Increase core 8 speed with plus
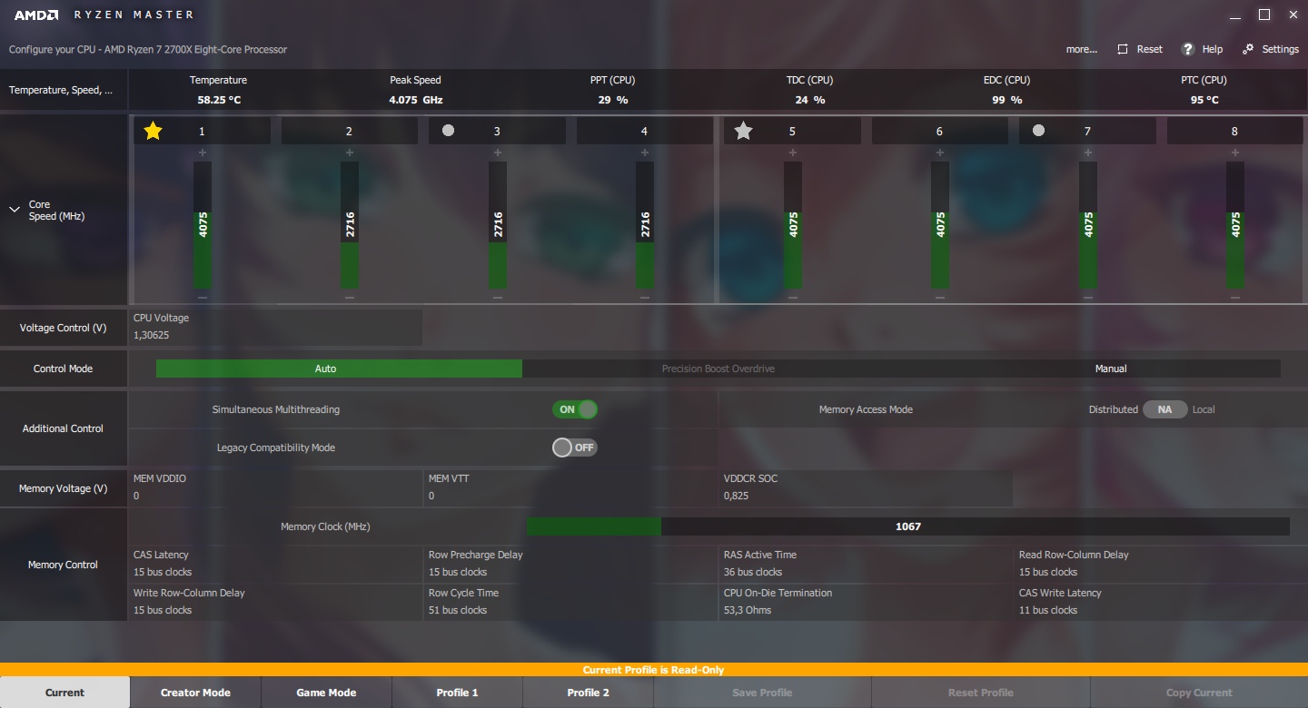The image size is (1308, 708). pyautogui.click(x=1235, y=152)
